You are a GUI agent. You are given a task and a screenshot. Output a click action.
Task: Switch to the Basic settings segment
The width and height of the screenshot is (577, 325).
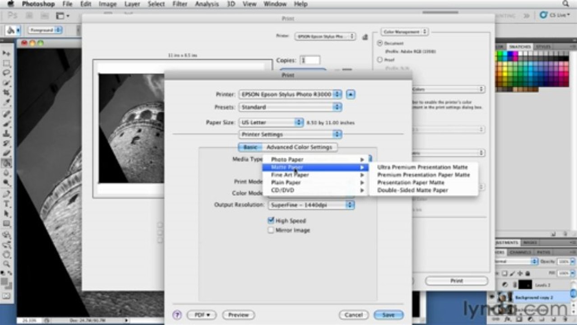click(x=250, y=147)
